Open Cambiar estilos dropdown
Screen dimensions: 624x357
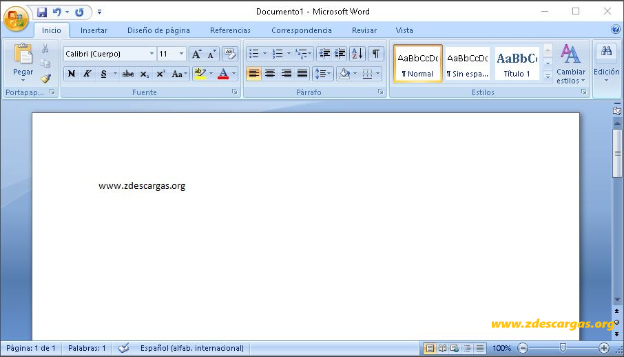[571, 65]
